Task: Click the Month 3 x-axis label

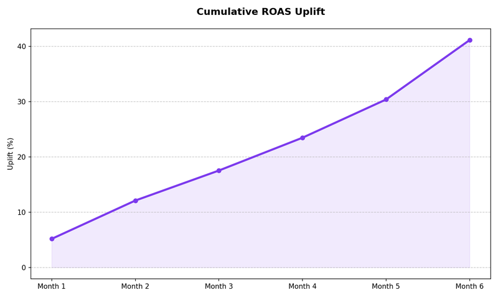Action: (x=218, y=287)
